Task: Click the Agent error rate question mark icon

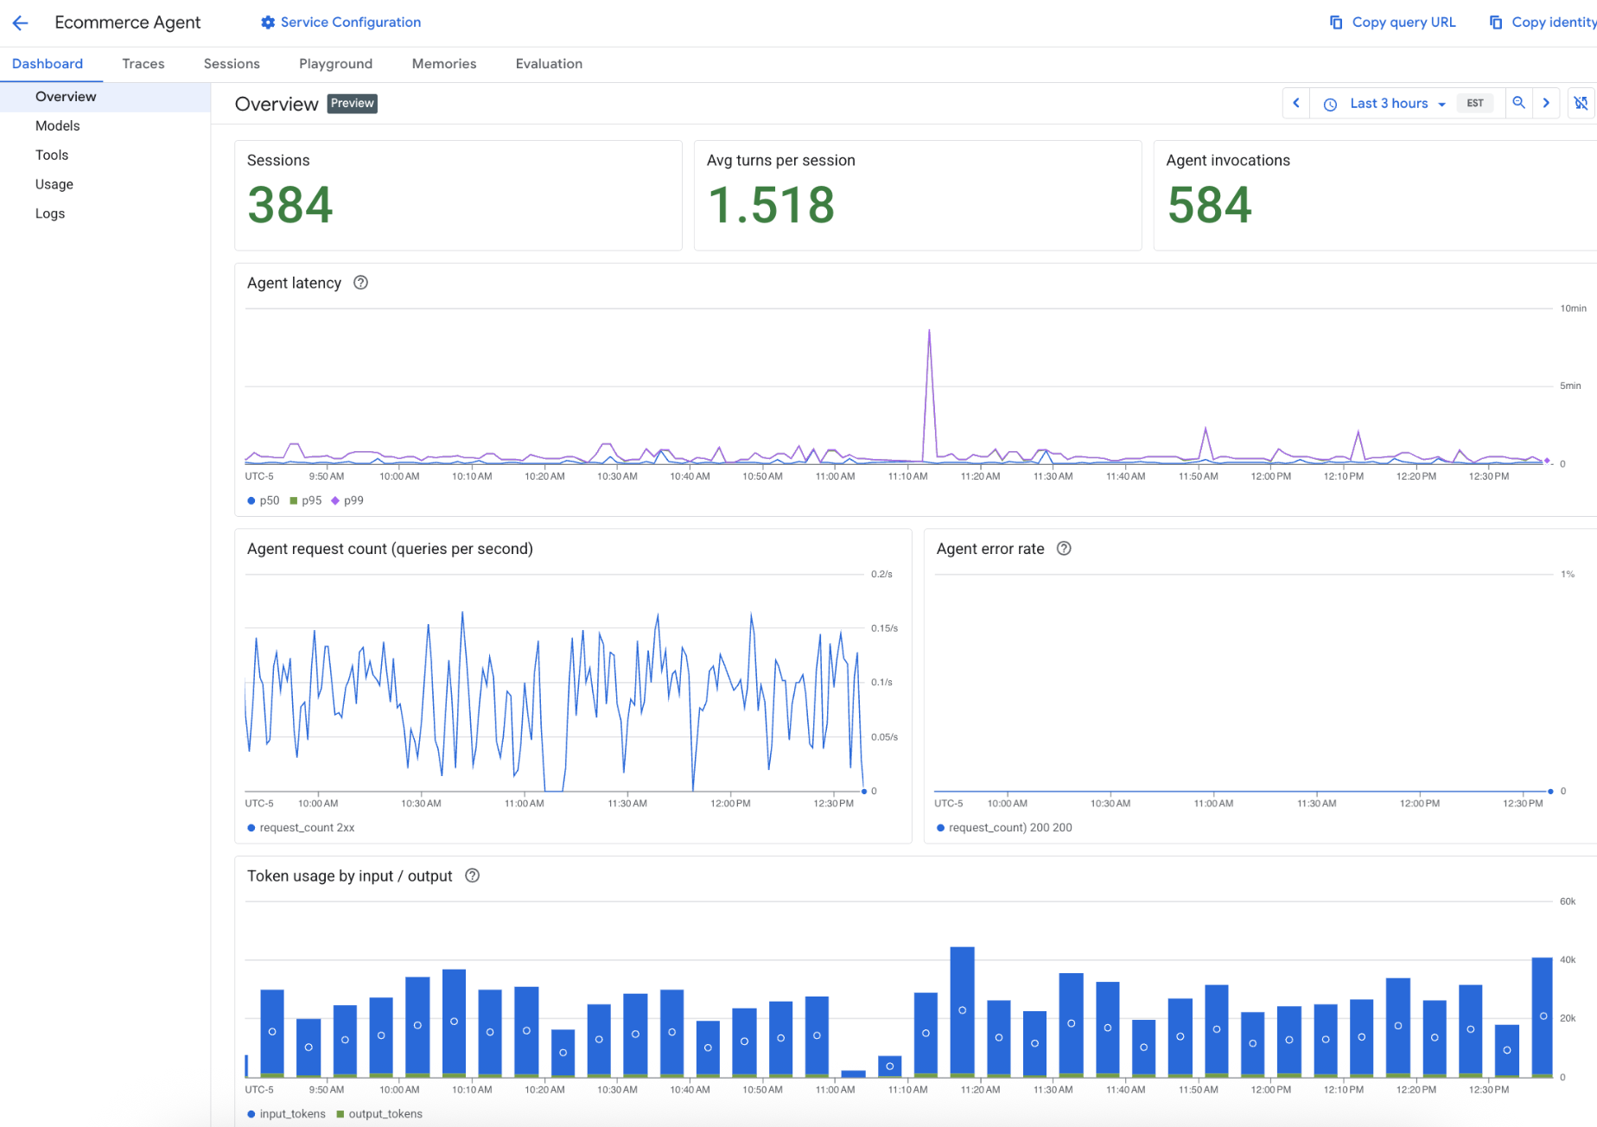Action: (x=1064, y=548)
